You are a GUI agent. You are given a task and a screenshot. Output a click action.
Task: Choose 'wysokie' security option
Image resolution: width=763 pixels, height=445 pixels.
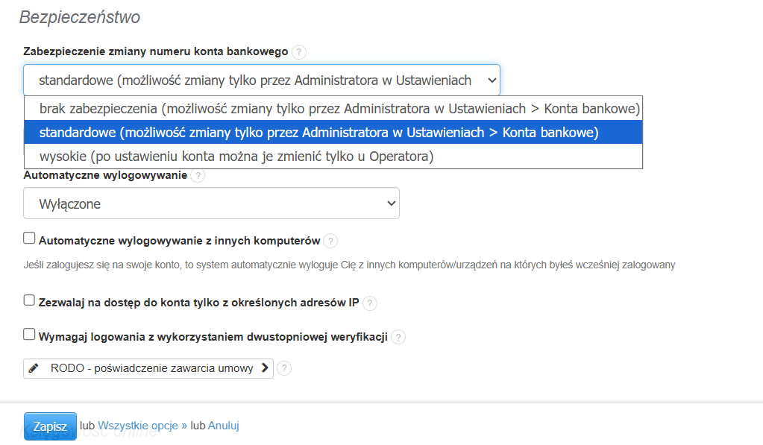point(333,156)
